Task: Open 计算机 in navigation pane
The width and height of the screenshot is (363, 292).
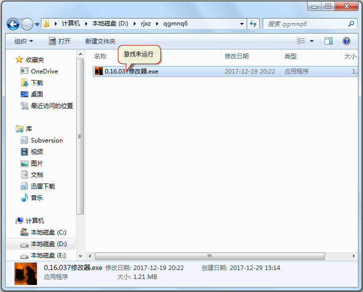Action: click(35, 221)
